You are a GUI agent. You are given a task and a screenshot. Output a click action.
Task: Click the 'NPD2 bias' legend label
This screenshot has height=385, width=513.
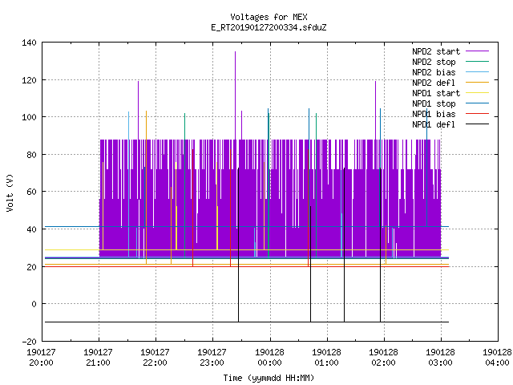tap(434, 72)
